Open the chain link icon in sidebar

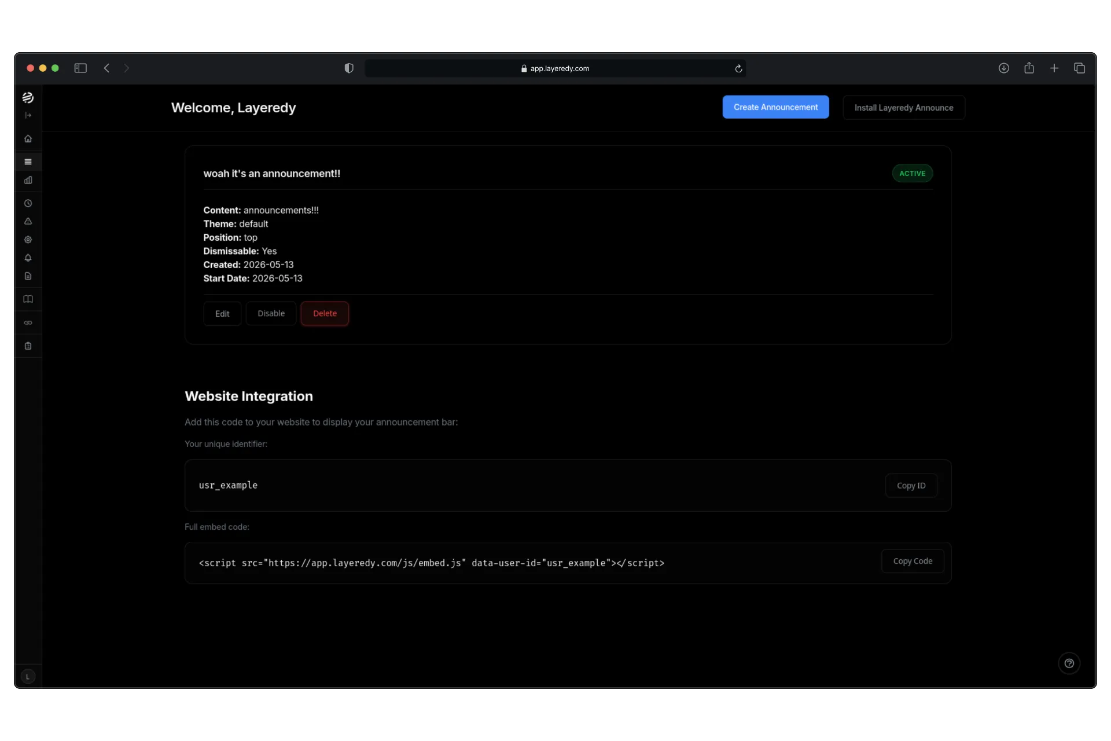tap(28, 322)
